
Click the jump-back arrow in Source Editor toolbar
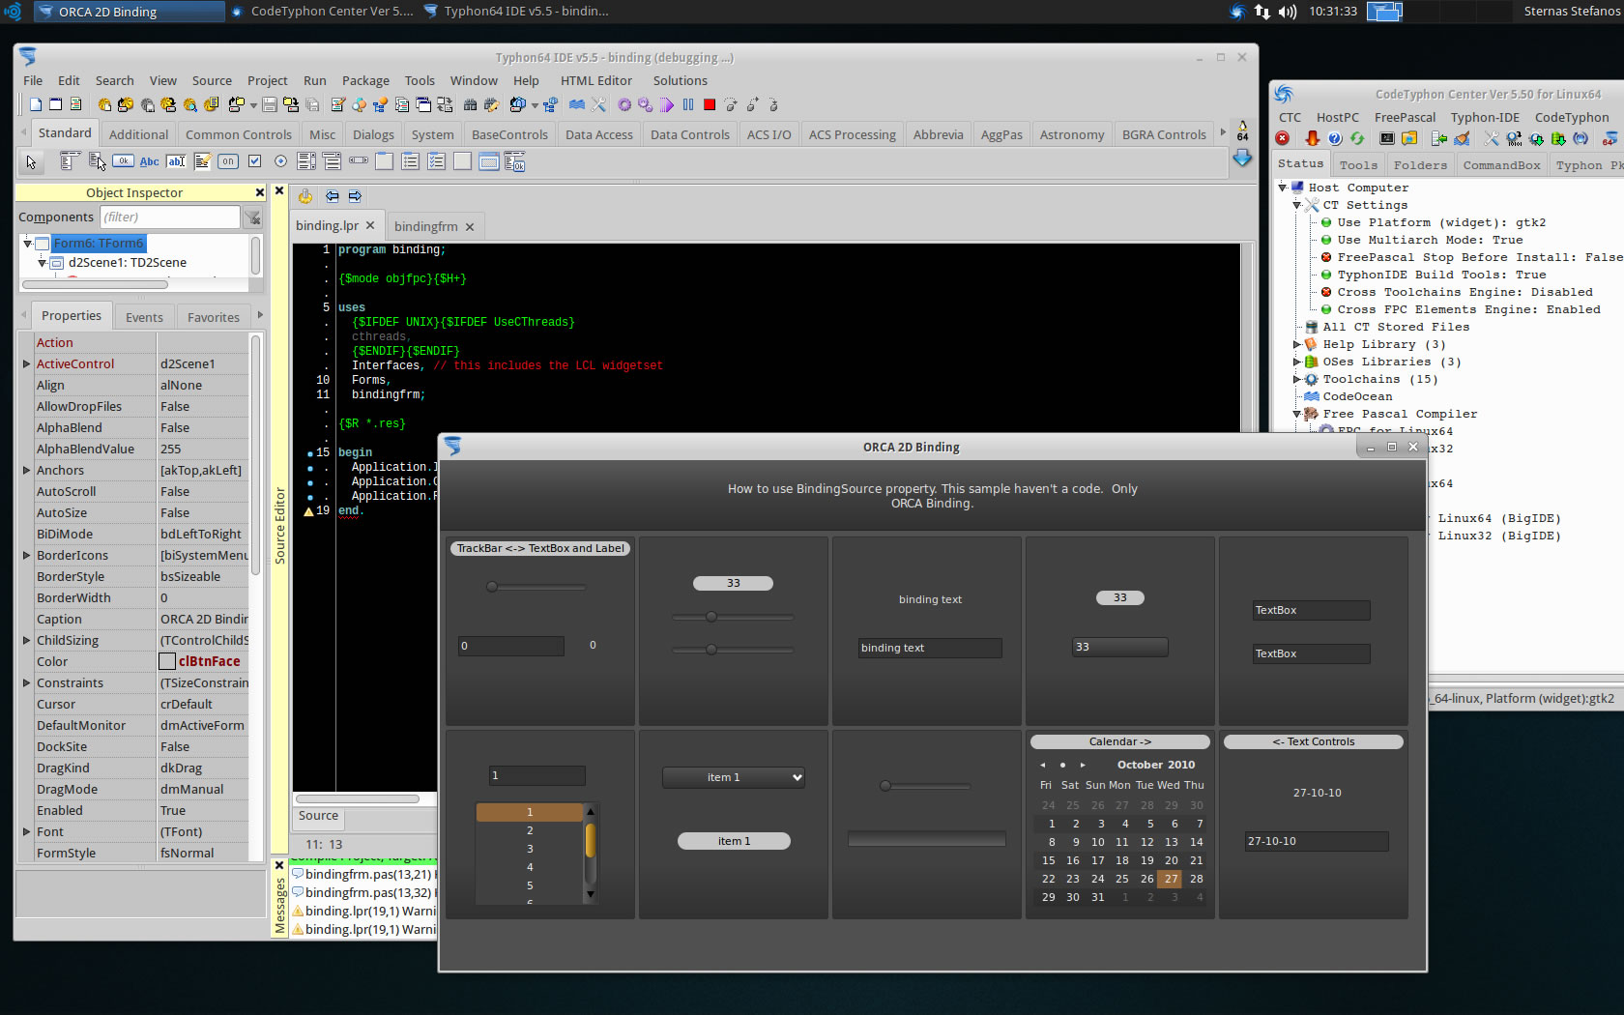pos(332,196)
